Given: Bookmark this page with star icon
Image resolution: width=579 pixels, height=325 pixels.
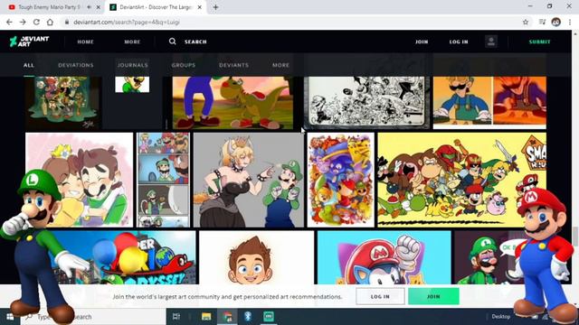Looking at the screenshot, I should pos(526,22).
